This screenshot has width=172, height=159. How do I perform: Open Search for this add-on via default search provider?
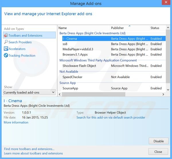pos(111,117)
